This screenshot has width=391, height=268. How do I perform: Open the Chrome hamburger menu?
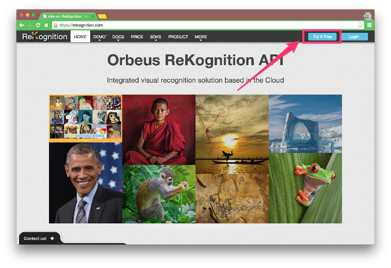[x=369, y=25]
